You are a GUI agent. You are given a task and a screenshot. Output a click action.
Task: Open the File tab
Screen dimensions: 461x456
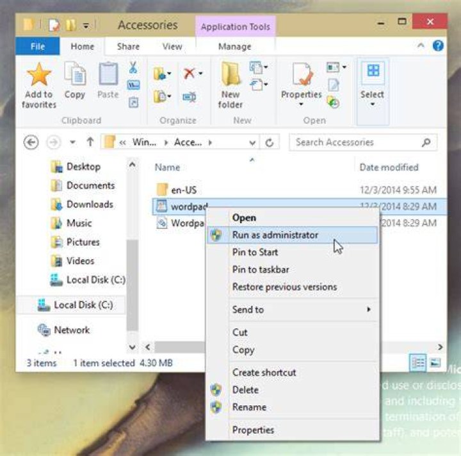(38, 46)
